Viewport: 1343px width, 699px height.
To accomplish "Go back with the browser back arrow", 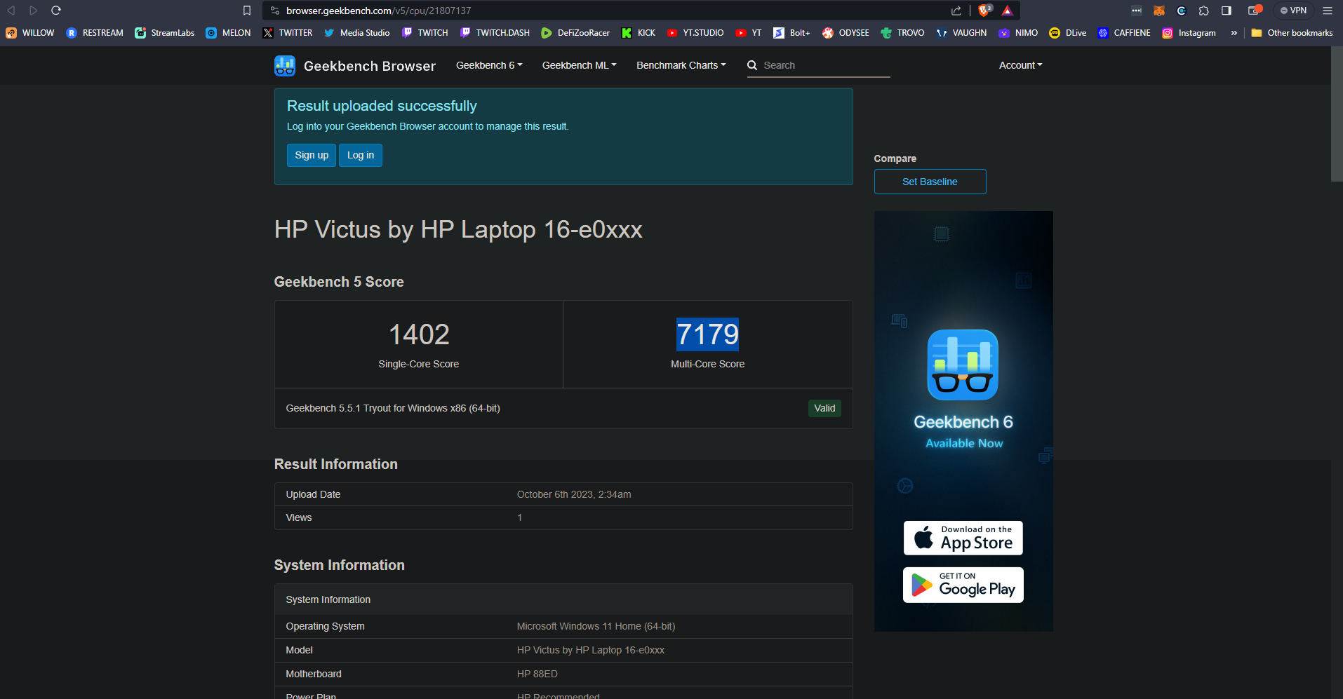I will pos(11,11).
